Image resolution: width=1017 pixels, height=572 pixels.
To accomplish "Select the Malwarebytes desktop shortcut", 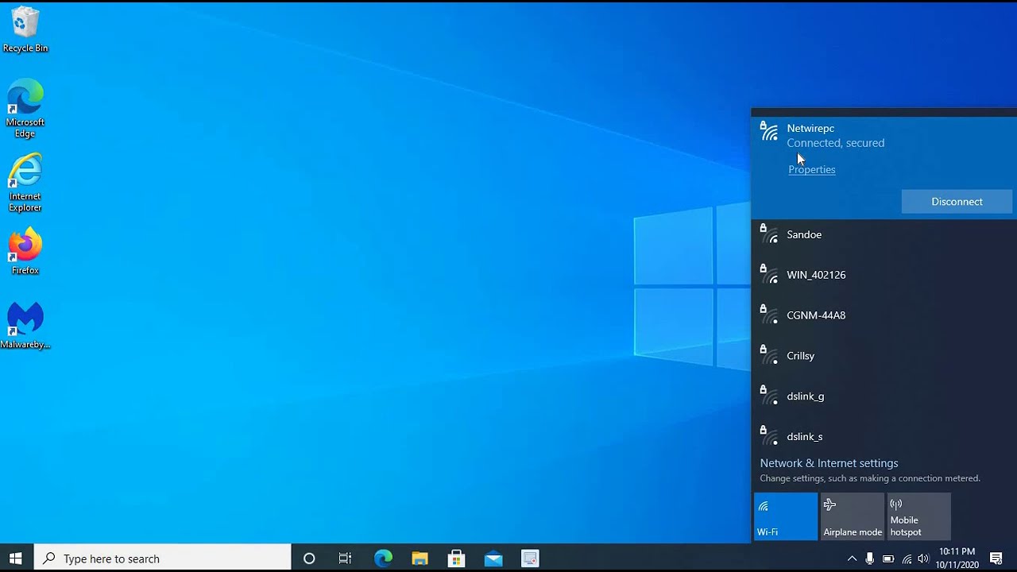I will click(25, 326).
